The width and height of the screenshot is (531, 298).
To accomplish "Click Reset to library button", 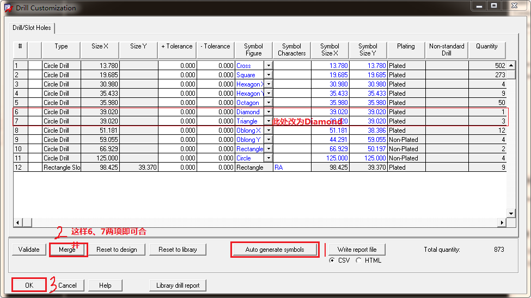I will coord(178,250).
